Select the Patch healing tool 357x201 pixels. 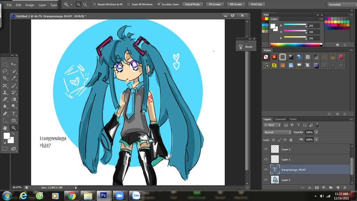pyautogui.click(x=5, y=86)
